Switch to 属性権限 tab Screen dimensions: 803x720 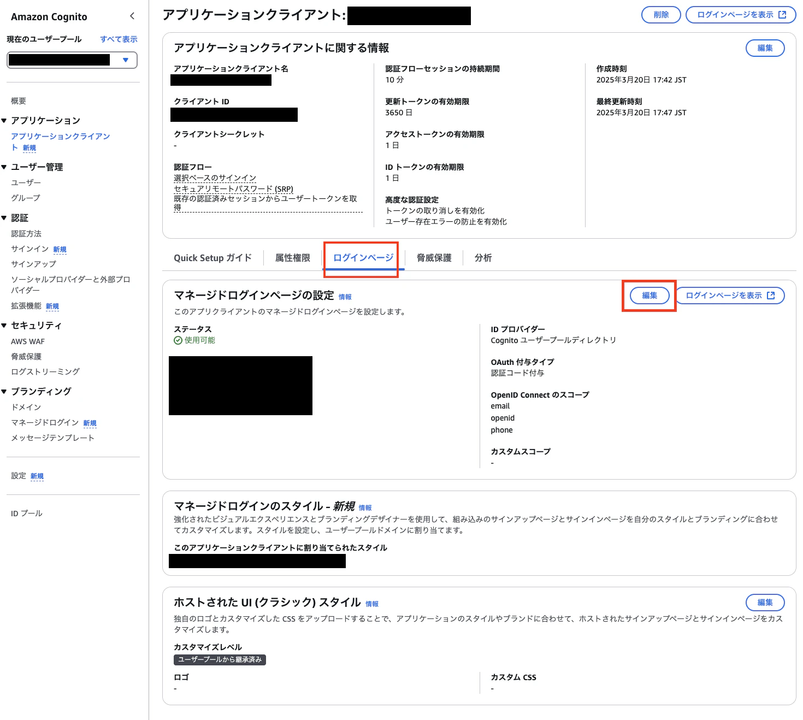293,258
